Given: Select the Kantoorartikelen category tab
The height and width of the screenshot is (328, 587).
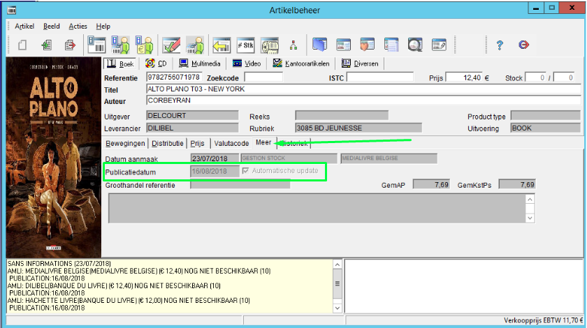Looking at the screenshot, I should tap(301, 64).
